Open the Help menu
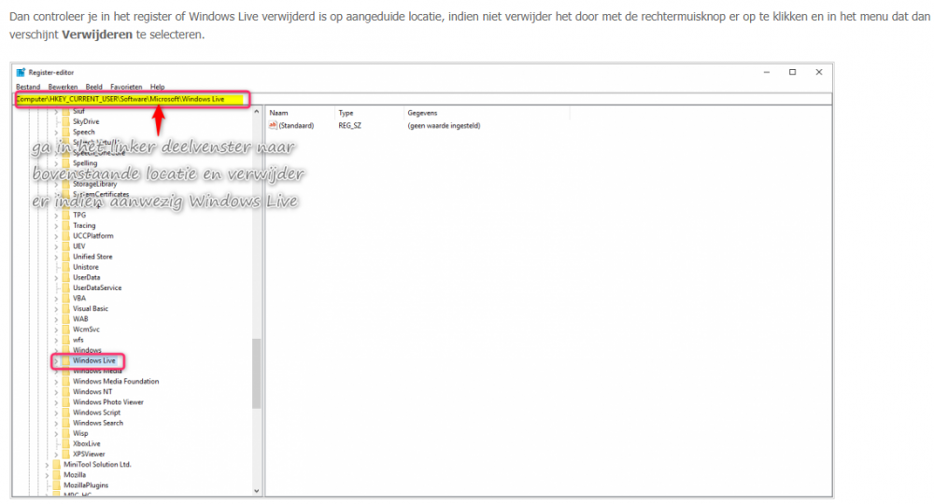The height and width of the screenshot is (504, 934). coord(157,87)
